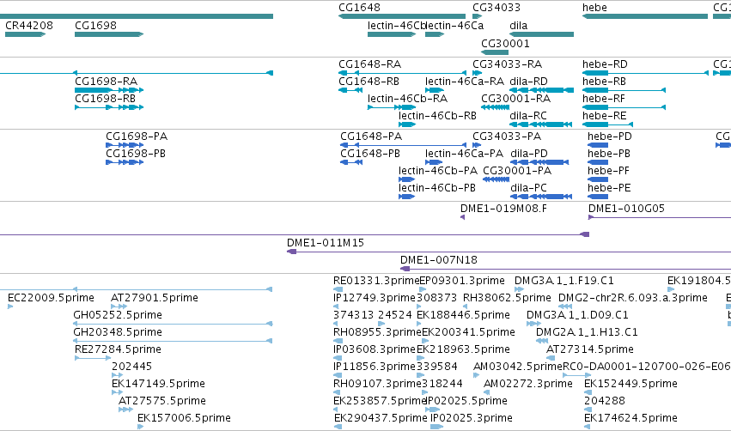This screenshot has height=431, width=731.
Task: Select transcript lectin-46Cb-RA
Action: click(x=392, y=107)
